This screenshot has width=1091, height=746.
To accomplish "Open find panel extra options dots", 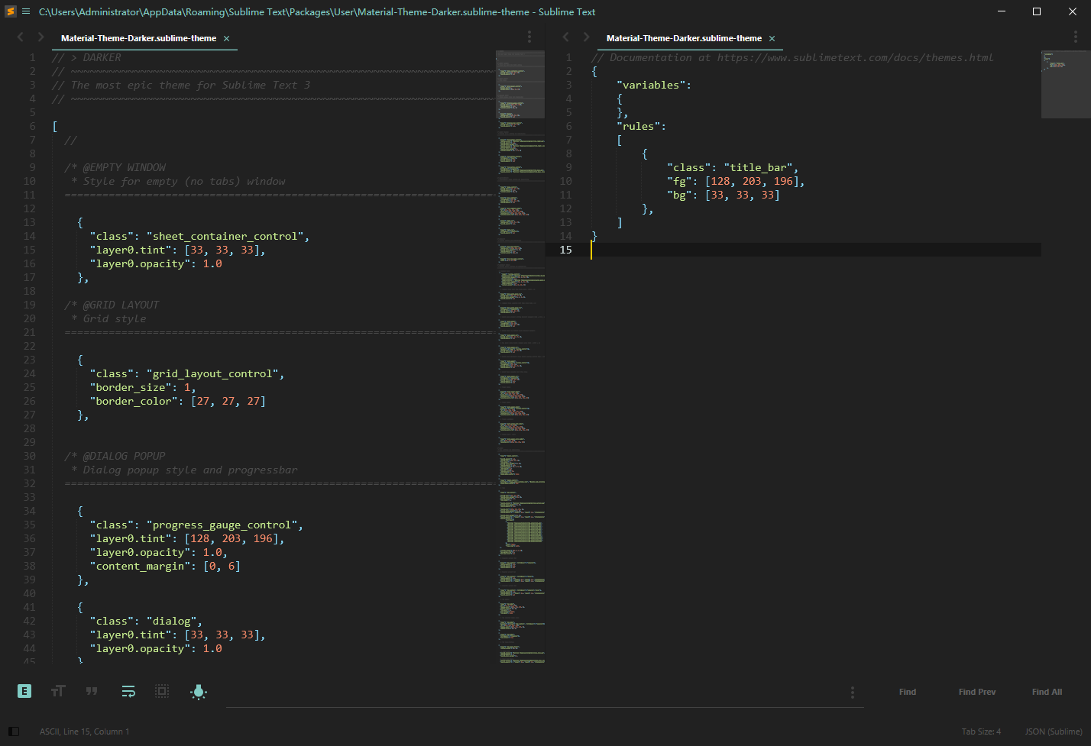I will pos(853,692).
